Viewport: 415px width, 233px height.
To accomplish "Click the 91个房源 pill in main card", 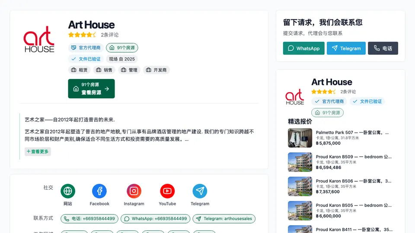I will [122, 48].
